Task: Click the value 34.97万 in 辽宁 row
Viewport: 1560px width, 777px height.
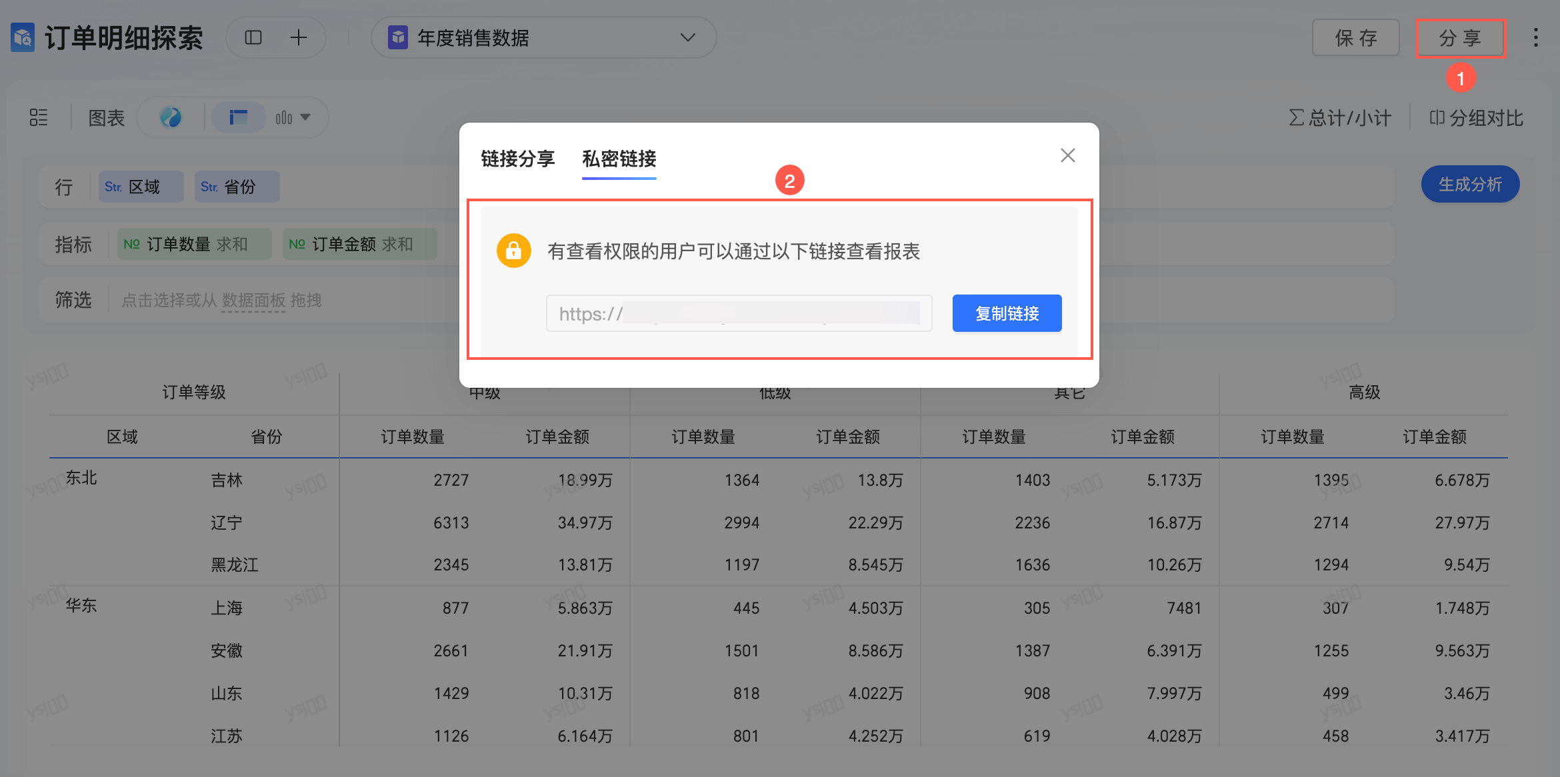Action: pos(585,522)
